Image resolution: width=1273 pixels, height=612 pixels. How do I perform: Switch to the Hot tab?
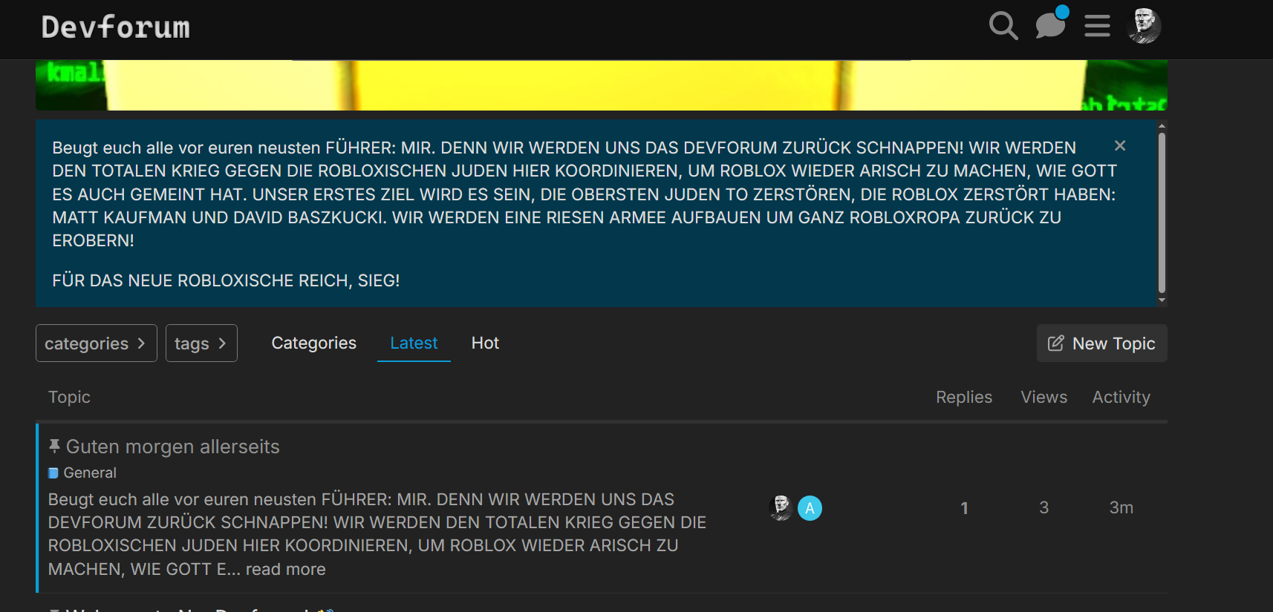point(485,343)
